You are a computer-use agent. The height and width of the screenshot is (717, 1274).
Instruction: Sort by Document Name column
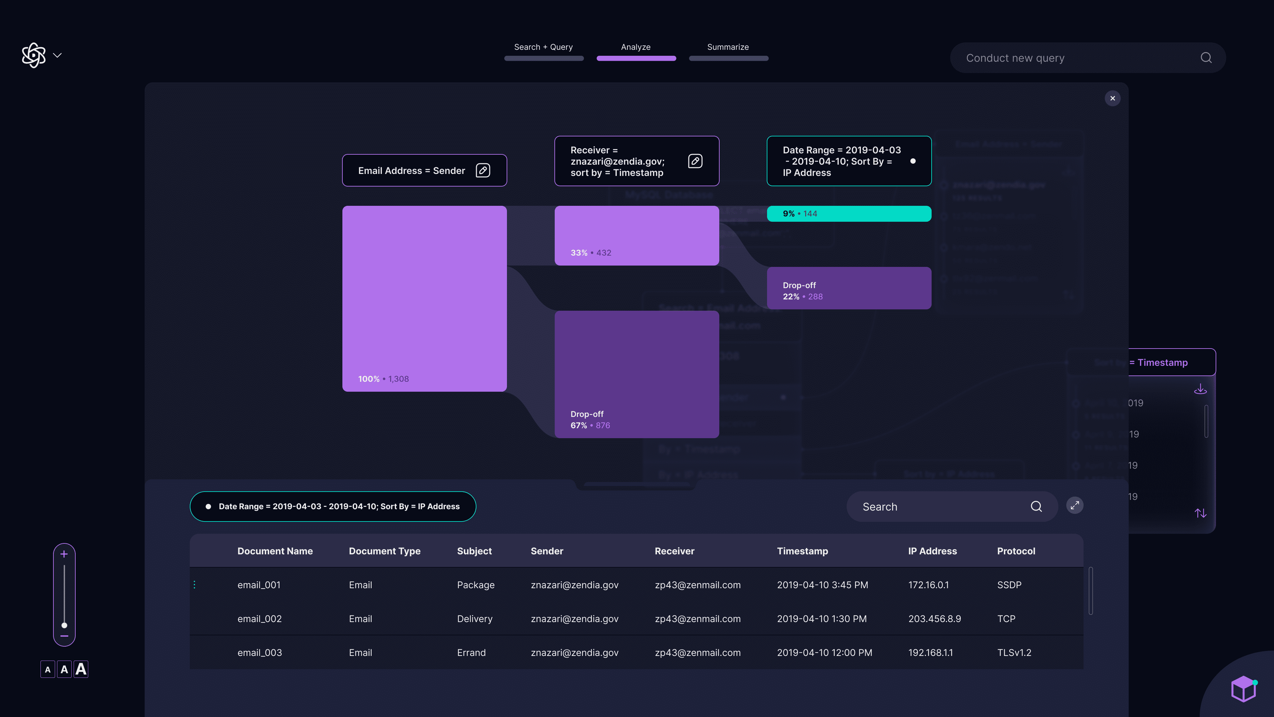275,551
